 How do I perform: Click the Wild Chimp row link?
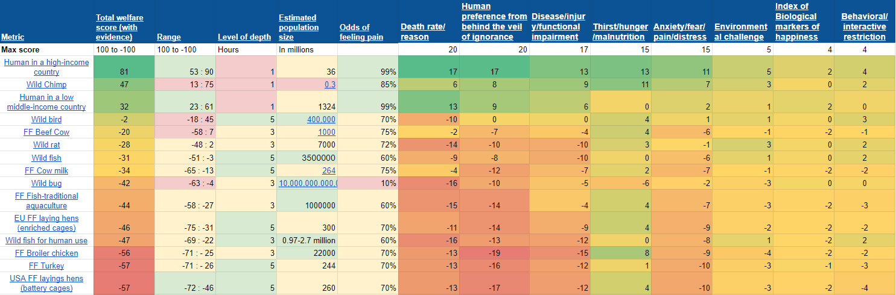coord(46,85)
